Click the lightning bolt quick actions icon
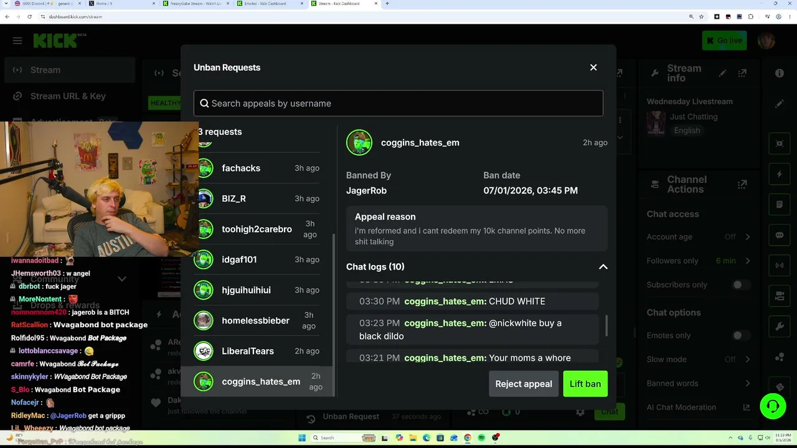The height and width of the screenshot is (448, 797). point(780,174)
